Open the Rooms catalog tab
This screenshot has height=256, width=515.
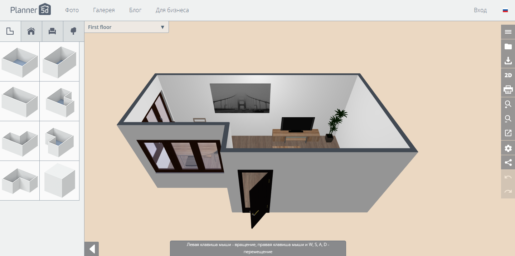click(x=10, y=31)
